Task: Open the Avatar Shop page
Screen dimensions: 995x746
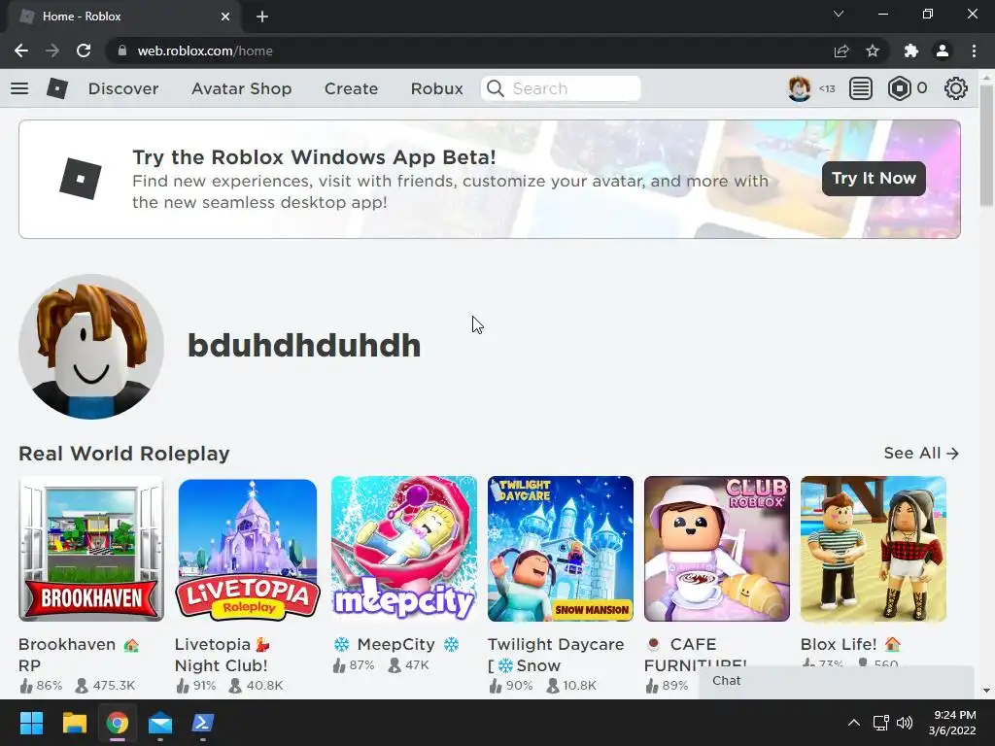Action: pos(241,88)
